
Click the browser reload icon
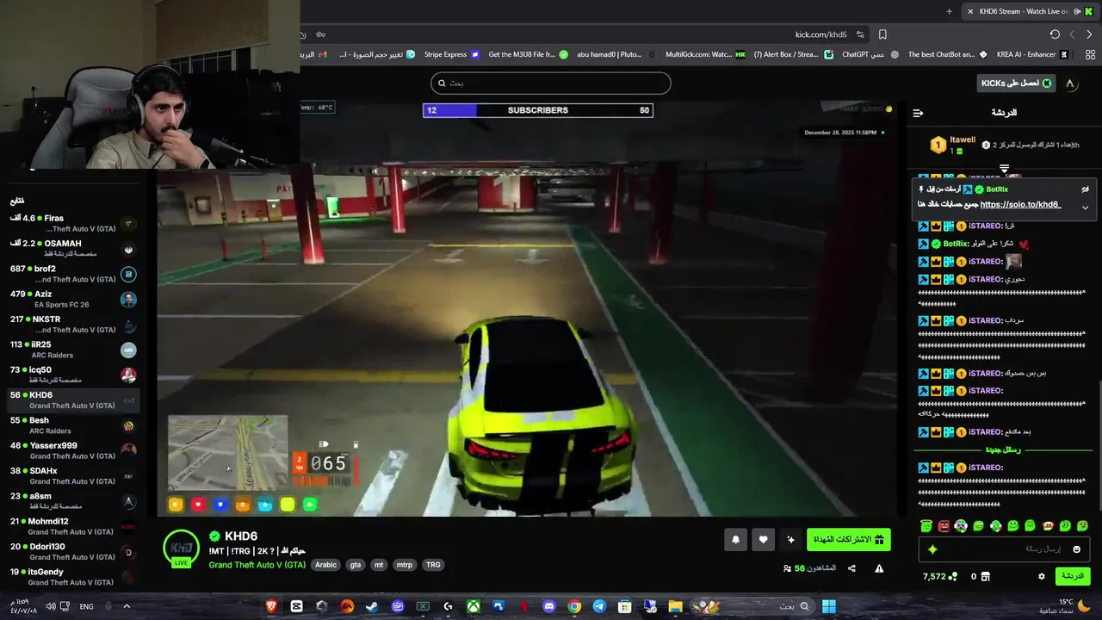(x=1055, y=34)
